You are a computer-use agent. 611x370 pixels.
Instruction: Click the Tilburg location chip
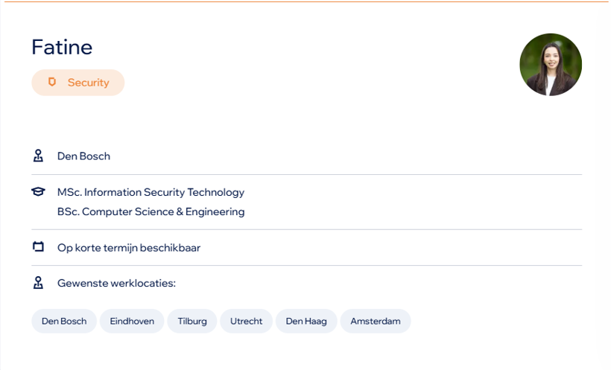click(x=192, y=322)
